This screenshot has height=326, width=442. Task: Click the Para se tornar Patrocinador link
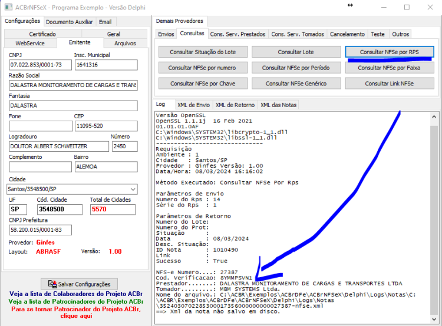76,312
